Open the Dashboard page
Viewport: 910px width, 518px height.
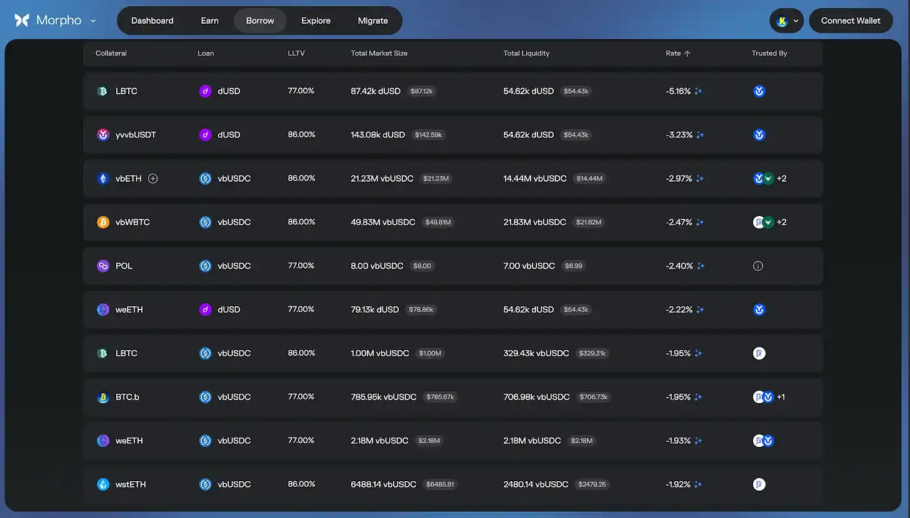[x=152, y=21]
